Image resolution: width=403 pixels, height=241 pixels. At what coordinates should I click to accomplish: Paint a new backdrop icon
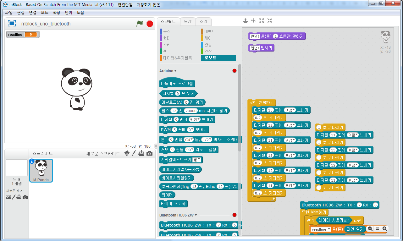pos(14,197)
